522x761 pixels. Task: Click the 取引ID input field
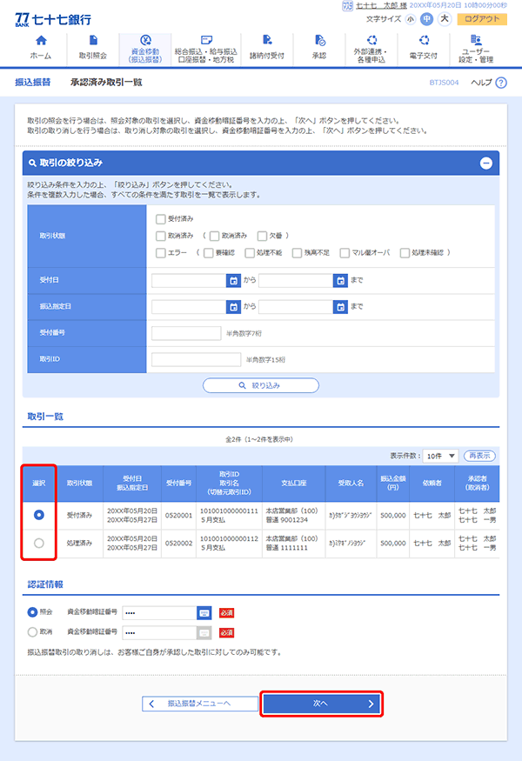(196, 360)
